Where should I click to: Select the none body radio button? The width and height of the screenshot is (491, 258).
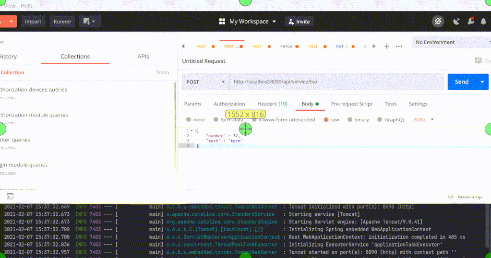coord(189,119)
